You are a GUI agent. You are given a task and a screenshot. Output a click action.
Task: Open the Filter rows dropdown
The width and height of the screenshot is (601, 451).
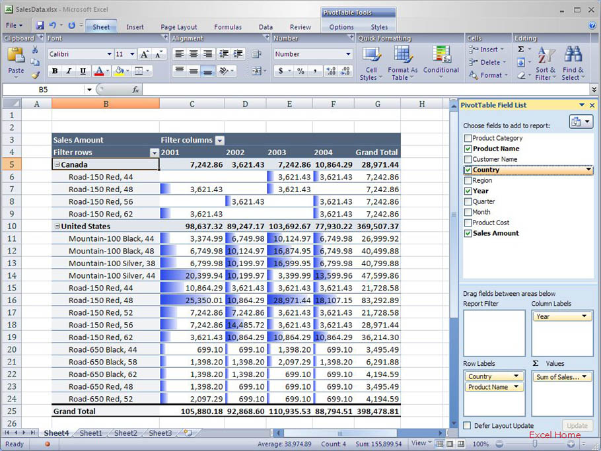pos(155,153)
